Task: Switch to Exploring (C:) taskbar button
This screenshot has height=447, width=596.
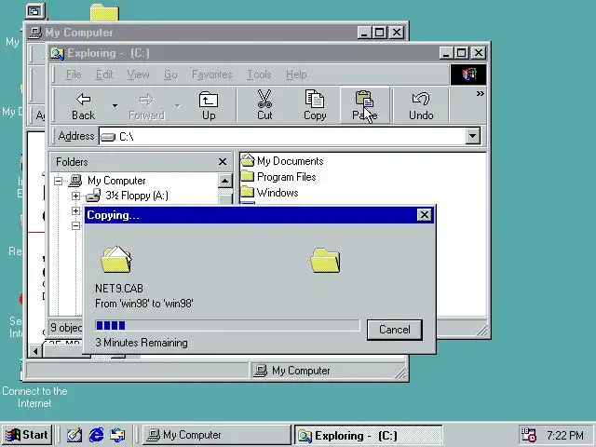Action: [x=369, y=435]
